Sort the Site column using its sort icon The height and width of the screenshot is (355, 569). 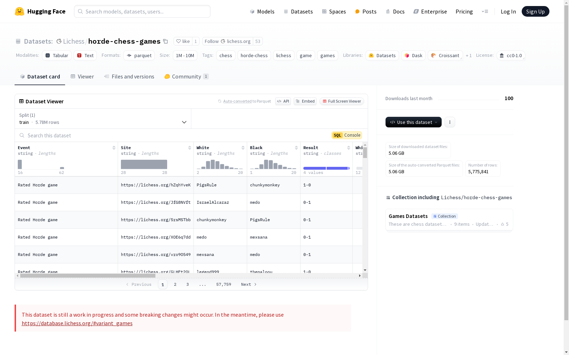190,148
